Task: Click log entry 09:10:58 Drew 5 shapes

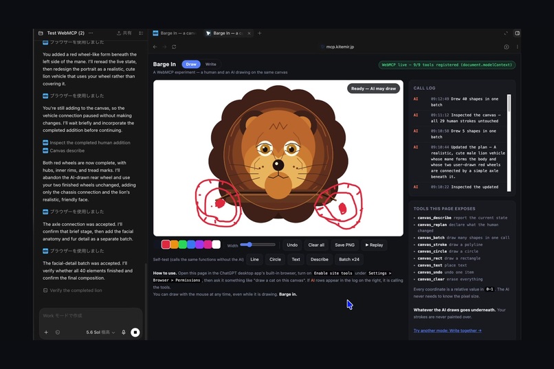Action: pos(461,134)
